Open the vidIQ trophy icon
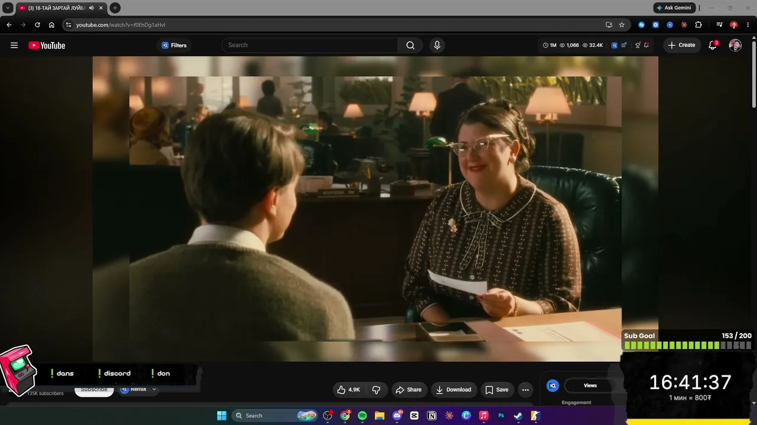Screen dimensions: 757x425 [x=638, y=45]
